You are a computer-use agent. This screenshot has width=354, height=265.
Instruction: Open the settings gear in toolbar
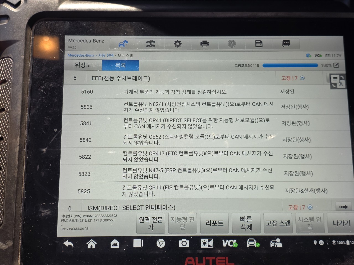(178, 44)
